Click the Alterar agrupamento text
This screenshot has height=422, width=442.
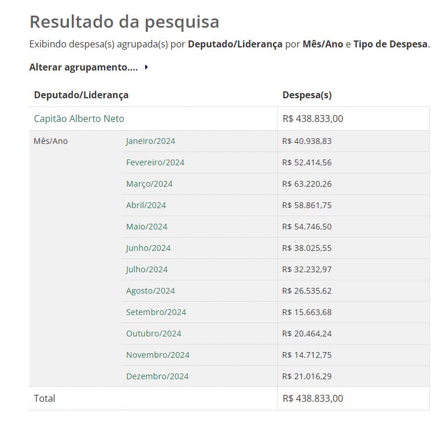(x=83, y=67)
